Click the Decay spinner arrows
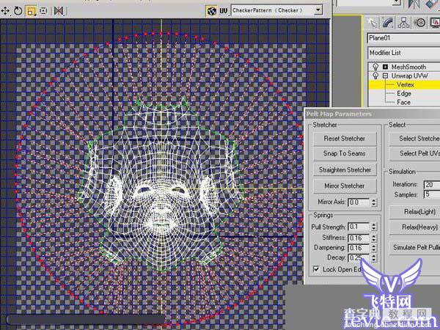This screenshot has height=330, width=440. click(x=373, y=257)
